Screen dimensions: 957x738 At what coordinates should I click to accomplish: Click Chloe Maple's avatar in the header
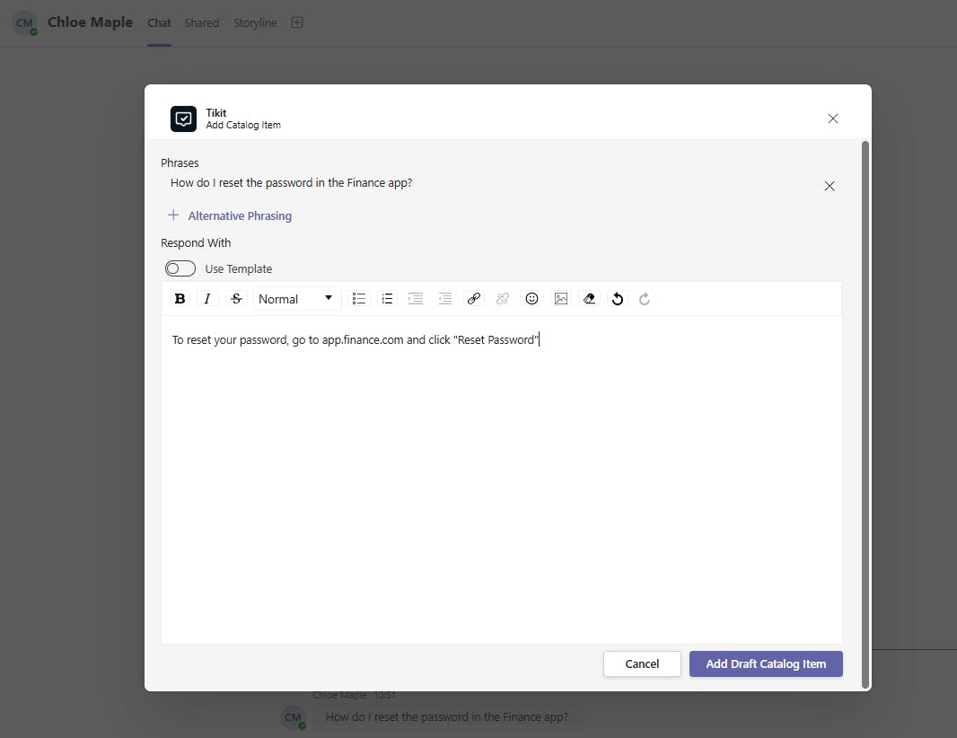click(25, 23)
